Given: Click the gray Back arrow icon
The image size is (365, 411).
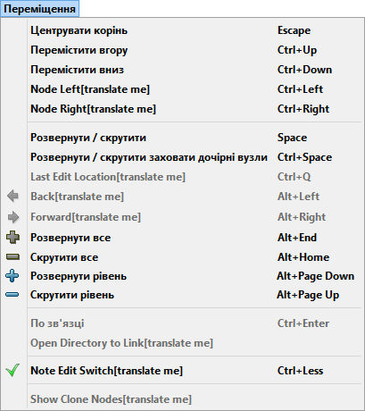Looking at the screenshot, I should click(12, 197).
